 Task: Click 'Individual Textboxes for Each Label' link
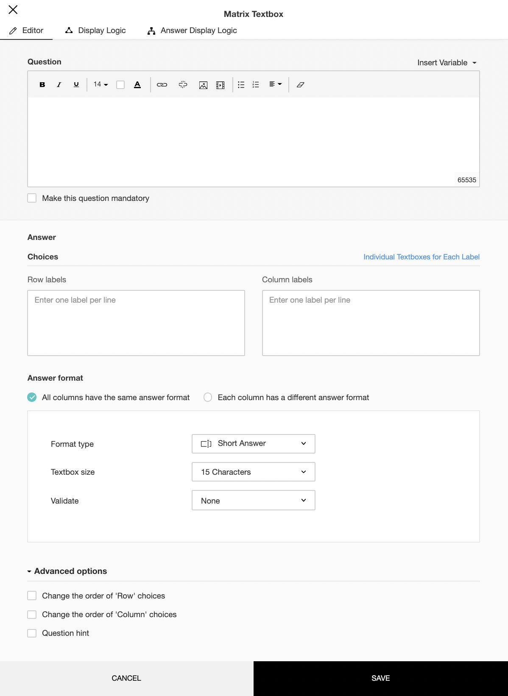click(421, 257)
